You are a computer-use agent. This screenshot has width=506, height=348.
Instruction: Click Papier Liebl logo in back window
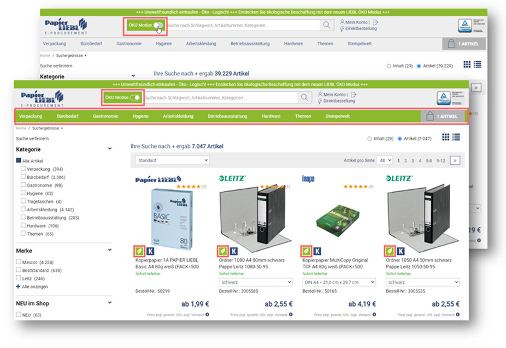click(x=66, y=26)
